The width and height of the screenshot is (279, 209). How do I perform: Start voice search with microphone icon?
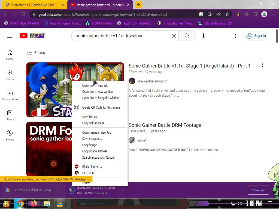click(203, 36)
